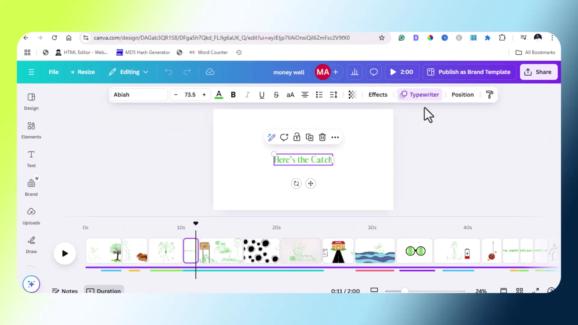The height and width of the screenshot is (325, 578).
Task: Open the analytics bar chart icon
Action: (355, 72)
